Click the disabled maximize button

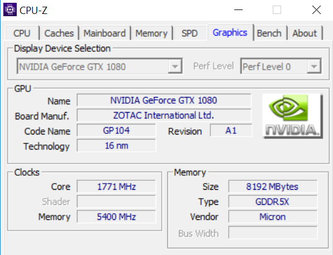[277, 10]
